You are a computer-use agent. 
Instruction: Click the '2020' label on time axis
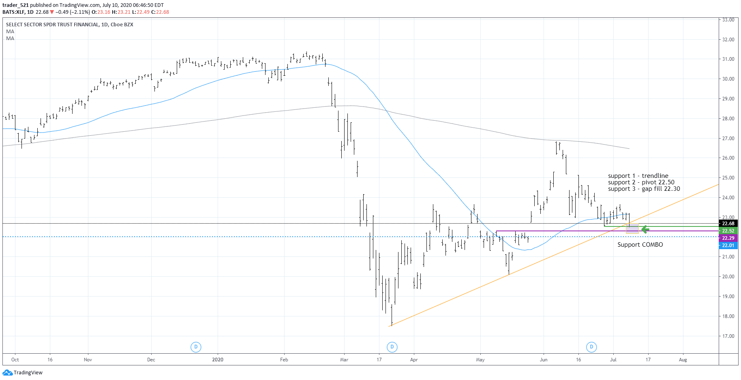point(218,359)
